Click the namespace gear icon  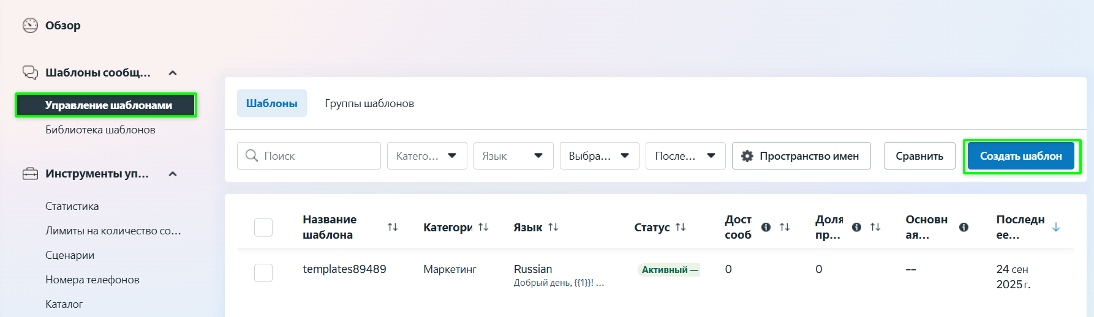pyautogui.click(x=747, y=156)
